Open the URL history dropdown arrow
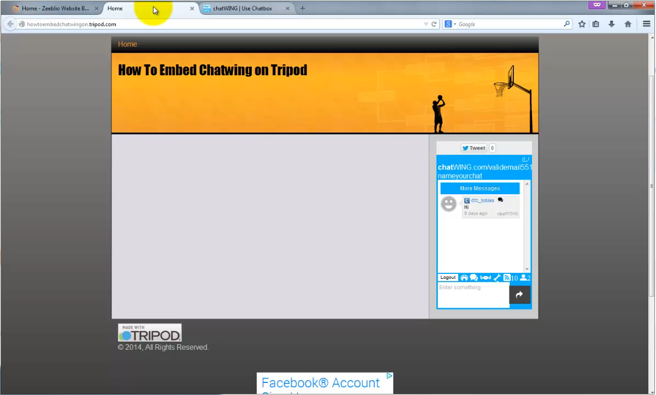656x395 pixels. tap(426, 24)
